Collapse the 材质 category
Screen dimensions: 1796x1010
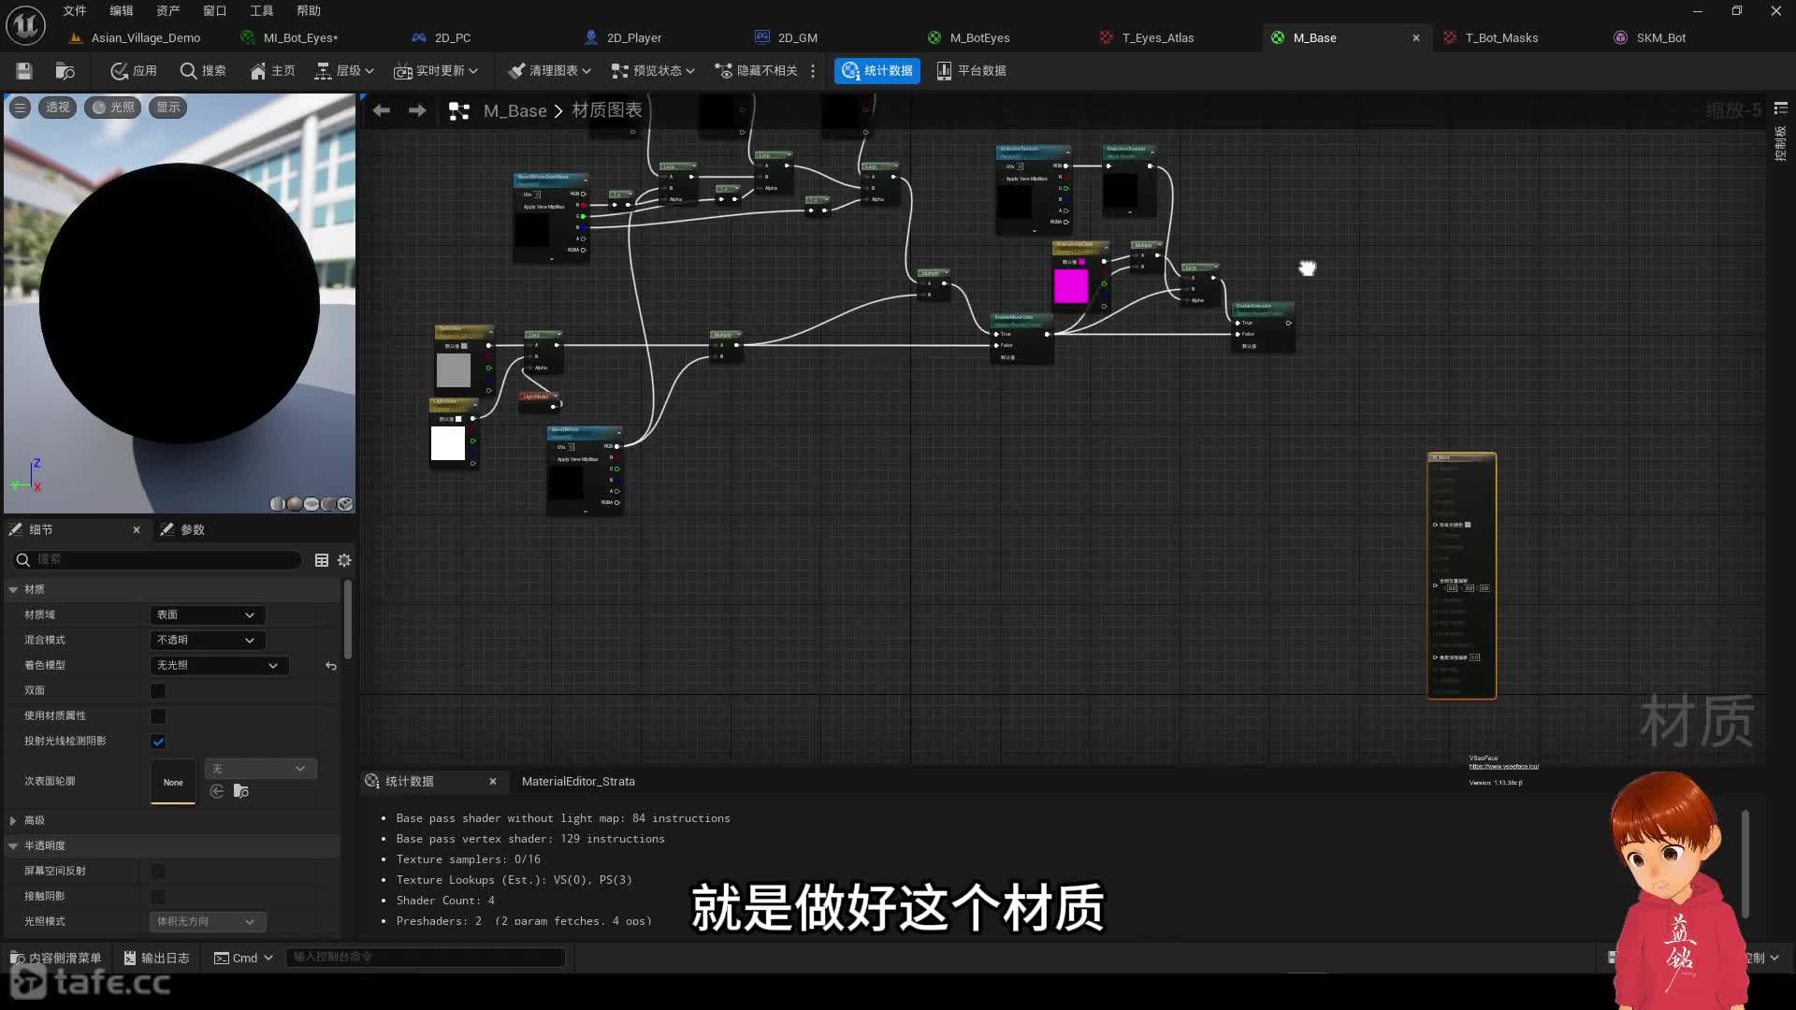(x=13, y=590)
